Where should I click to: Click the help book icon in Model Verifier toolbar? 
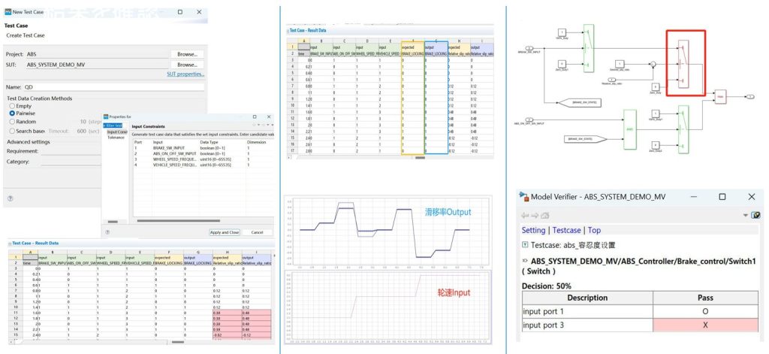(x=755, y=215)
